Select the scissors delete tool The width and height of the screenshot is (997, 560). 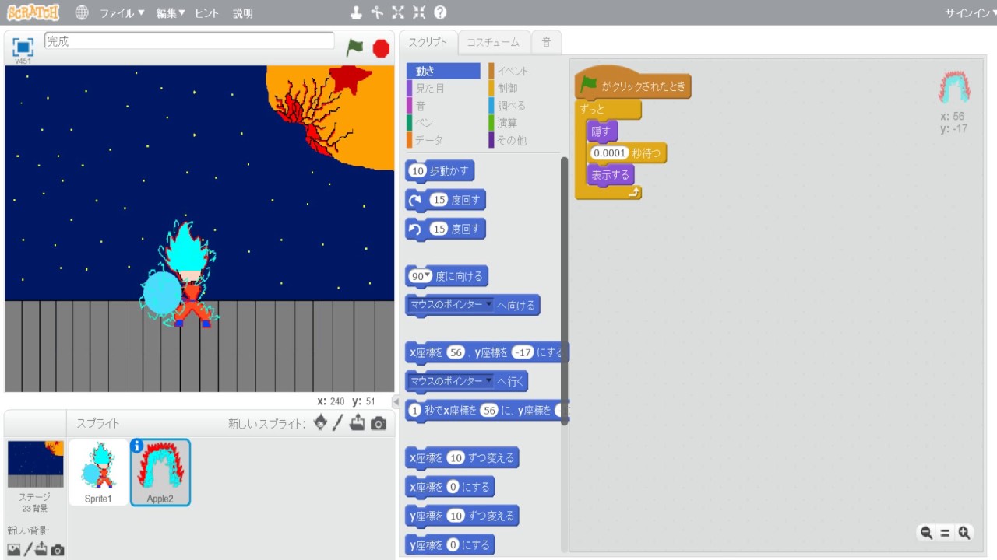click(x=377, y=12)
